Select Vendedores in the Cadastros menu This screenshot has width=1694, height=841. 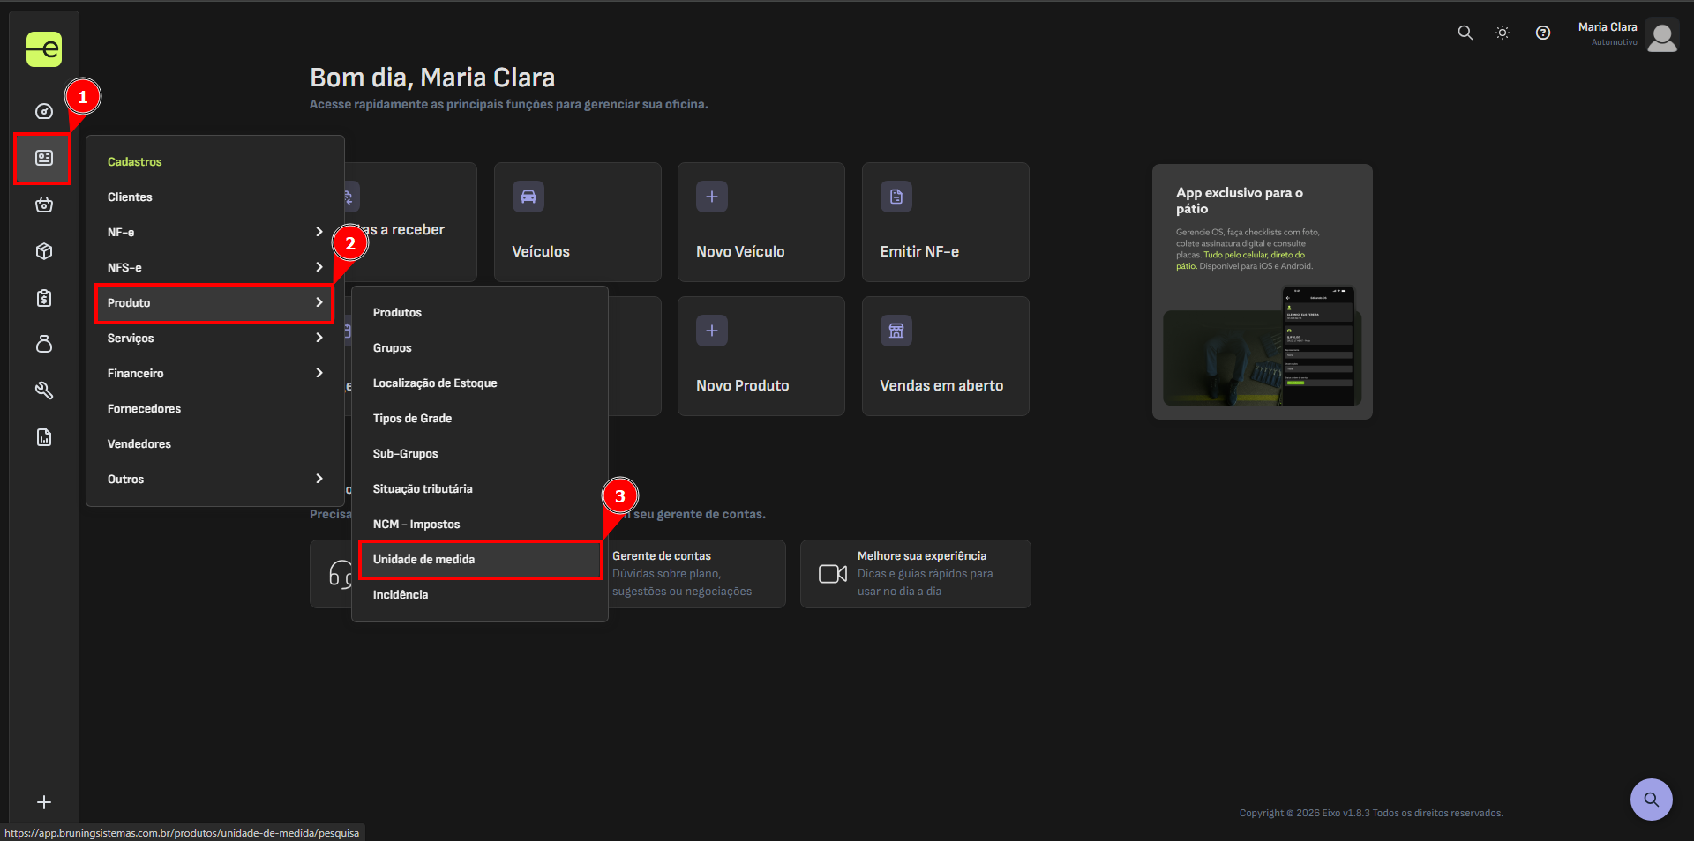click(x=215, y=443)
